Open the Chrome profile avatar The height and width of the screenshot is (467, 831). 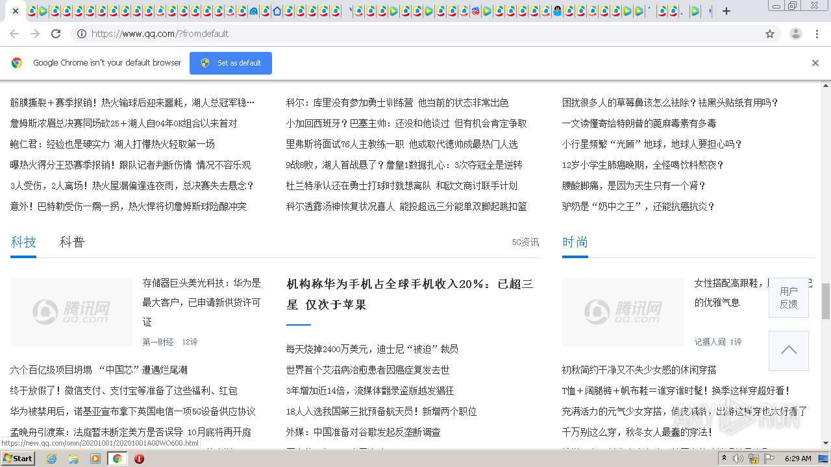795,34
